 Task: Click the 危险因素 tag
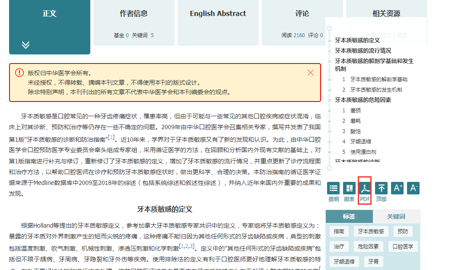pyautogui.click(x=368, y=247)
